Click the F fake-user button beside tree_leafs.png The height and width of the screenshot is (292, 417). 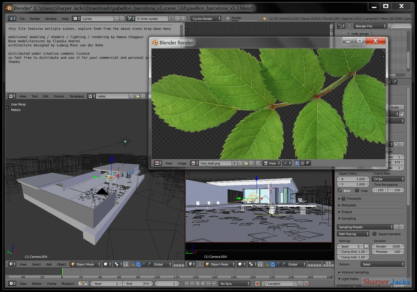click(x=234, y=163)
